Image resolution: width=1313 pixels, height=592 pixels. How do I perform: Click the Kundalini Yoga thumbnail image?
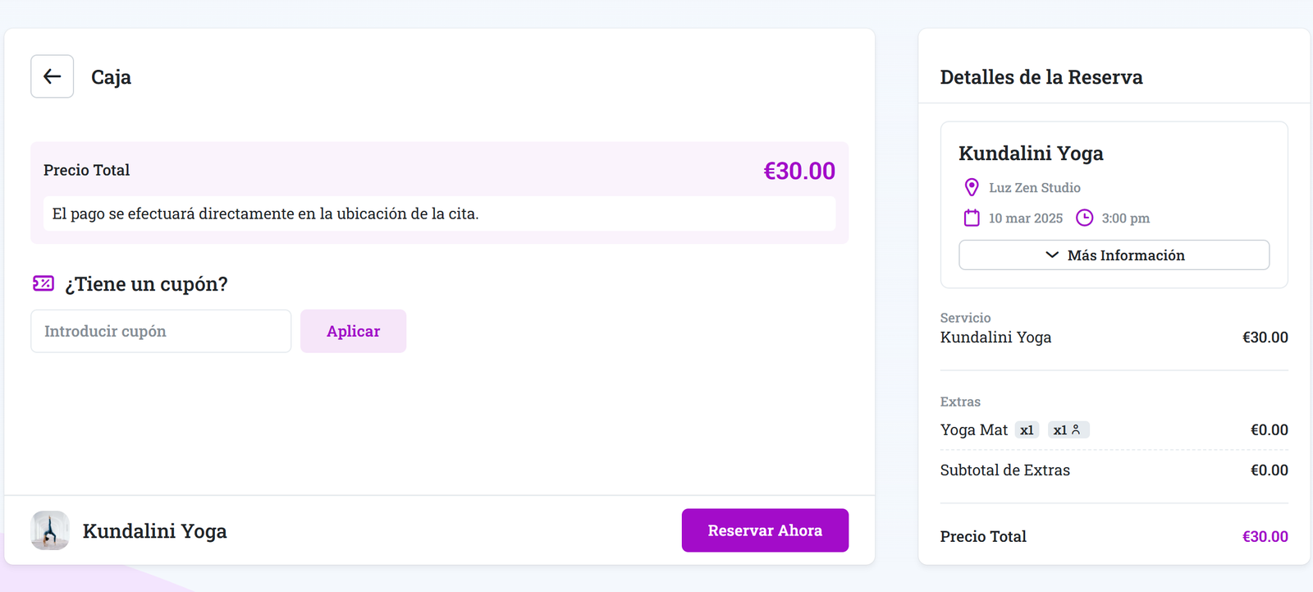point(50,530)
